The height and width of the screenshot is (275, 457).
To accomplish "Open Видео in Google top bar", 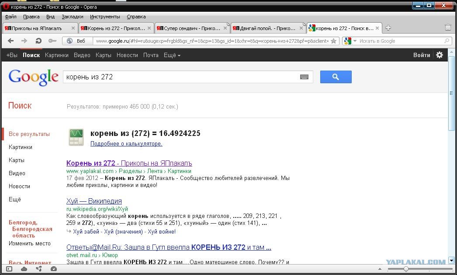I will point(82,55).
